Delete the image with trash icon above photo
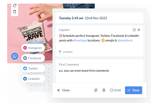 (x=15, y=11)
